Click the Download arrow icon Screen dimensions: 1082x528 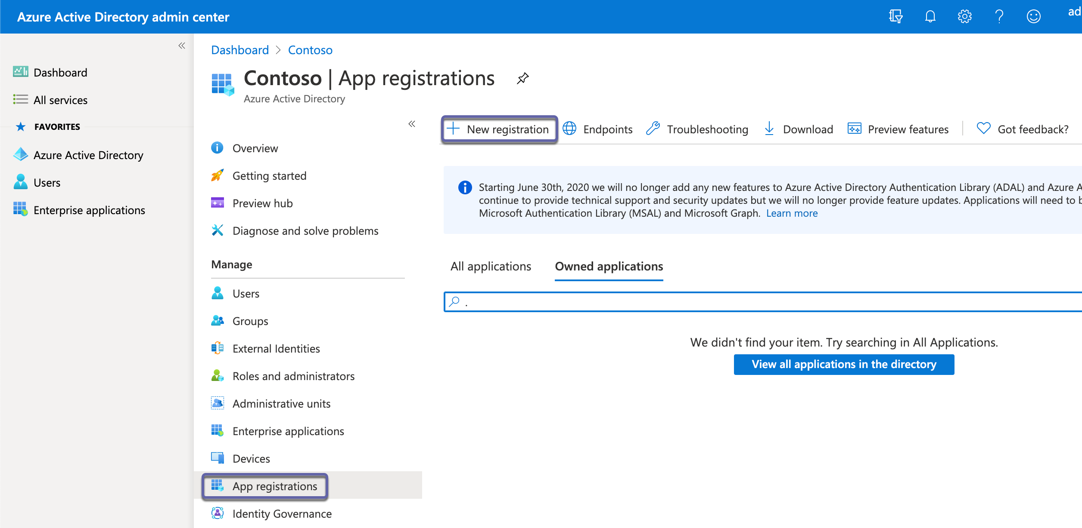point(769,129)
